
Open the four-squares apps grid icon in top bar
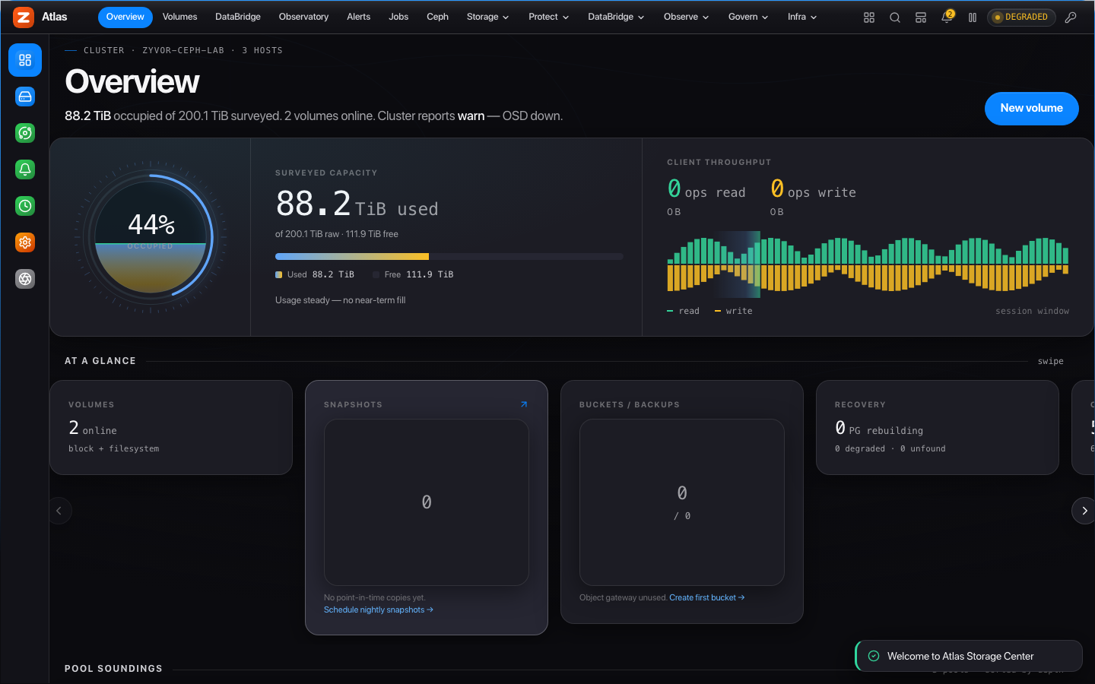click(x=869, y=17)
